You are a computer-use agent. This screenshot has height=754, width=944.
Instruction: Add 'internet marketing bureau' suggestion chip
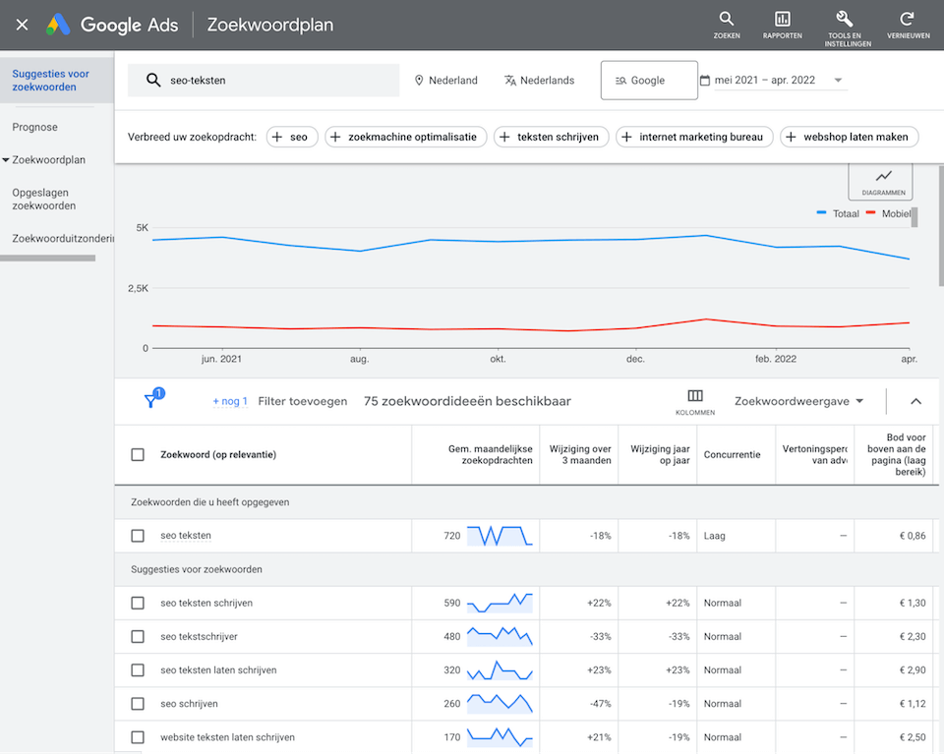pyautogui.click(x=694, y=137)
